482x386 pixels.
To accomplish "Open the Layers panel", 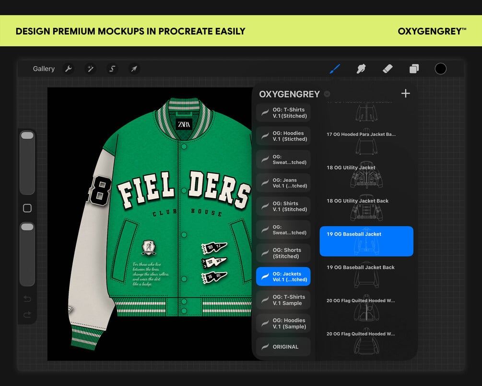I will pyautogui.click(x=414, y=69).
